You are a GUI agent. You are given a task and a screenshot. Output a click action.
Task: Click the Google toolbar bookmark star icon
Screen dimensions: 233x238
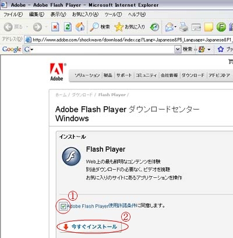point(220,49)
